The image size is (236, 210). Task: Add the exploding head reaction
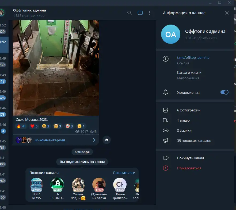(x=57, y=126)
